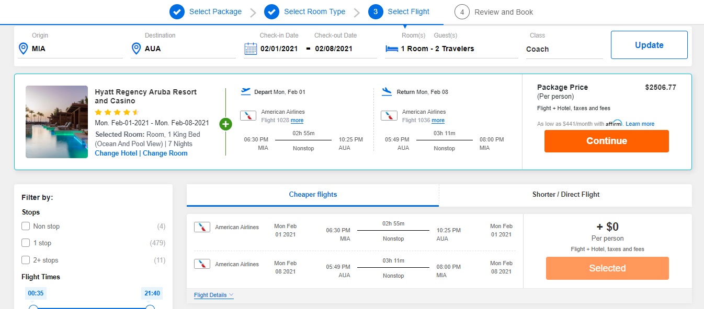
Task: Click the green plus circle icon
Action: tap(225, 124)
